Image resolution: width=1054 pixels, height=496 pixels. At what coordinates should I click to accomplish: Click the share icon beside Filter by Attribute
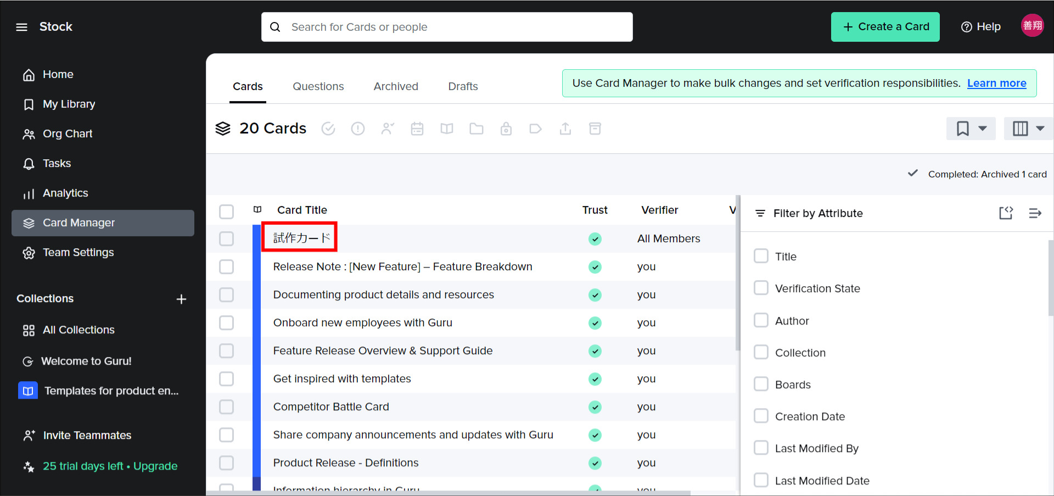pyautogui.click(x=1006, y=213)
